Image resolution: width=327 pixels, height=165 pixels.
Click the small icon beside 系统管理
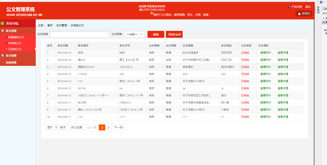click(x=3, y=63)
